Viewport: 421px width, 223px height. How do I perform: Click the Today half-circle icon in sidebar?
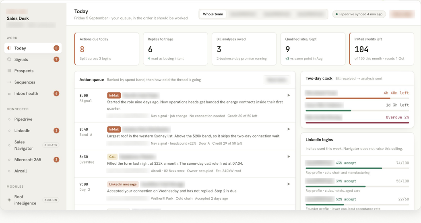(9, 48)
